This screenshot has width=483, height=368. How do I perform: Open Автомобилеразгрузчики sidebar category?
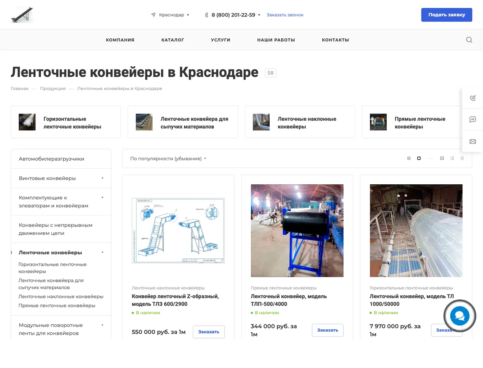pyautogui.click(x=61, y=159)
